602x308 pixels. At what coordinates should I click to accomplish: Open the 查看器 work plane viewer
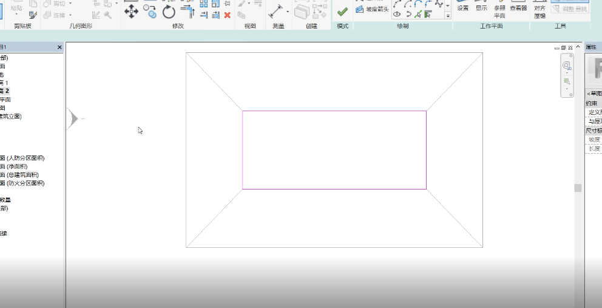tap(518, 7)
